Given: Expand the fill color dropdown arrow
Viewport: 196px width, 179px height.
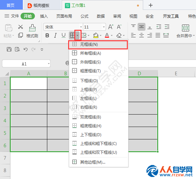Looking at the screenshot, I should 100,36.
